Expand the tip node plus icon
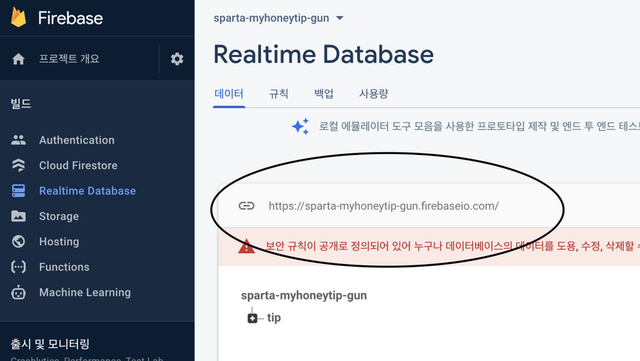 [252, 318]
